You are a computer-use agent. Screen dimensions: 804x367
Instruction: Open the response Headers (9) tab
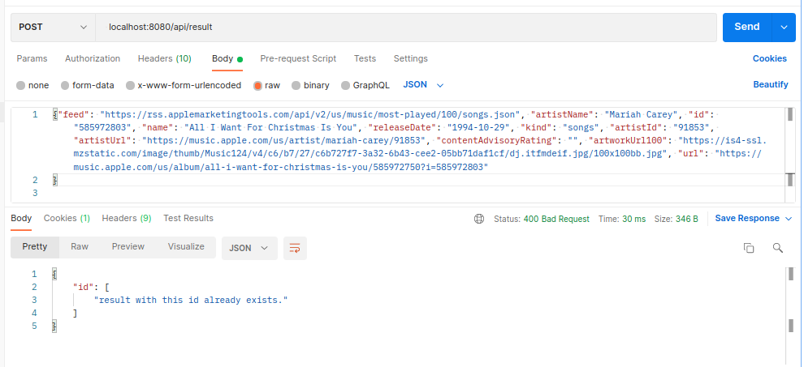(x=127, y=218)
